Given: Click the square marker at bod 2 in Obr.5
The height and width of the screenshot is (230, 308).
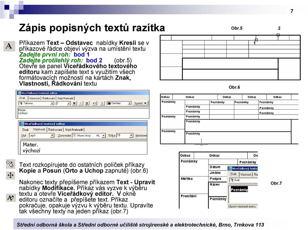Looking at the screenshot, I should pyautogui.click(x=278, y=35).
